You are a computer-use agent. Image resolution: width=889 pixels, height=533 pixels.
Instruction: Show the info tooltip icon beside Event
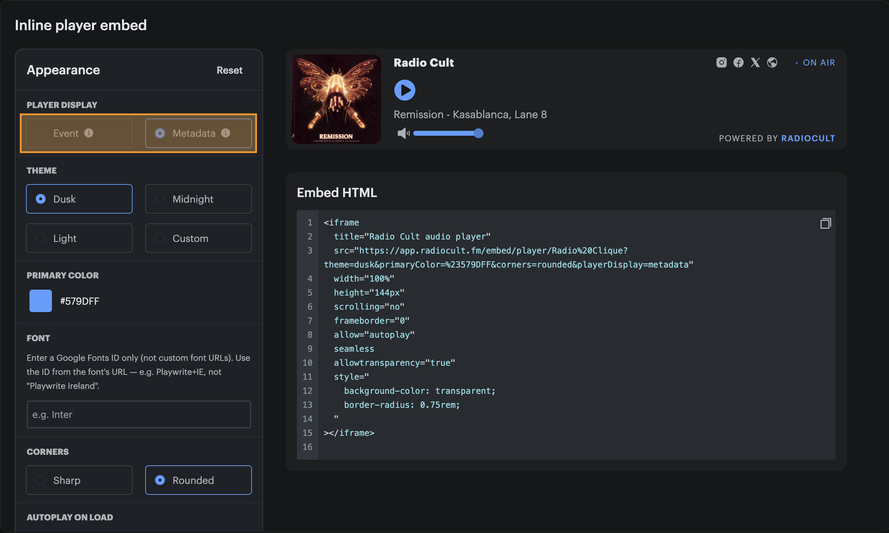coord(89,133)
